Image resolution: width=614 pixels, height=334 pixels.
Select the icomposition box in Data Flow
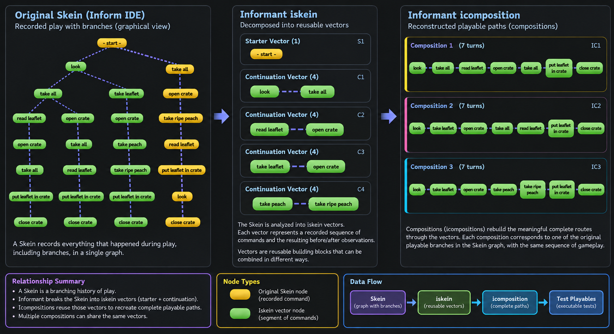(509, 302)
